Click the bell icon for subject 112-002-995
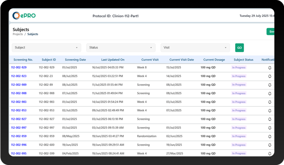 pyautogui.click(x=270, y=153)
